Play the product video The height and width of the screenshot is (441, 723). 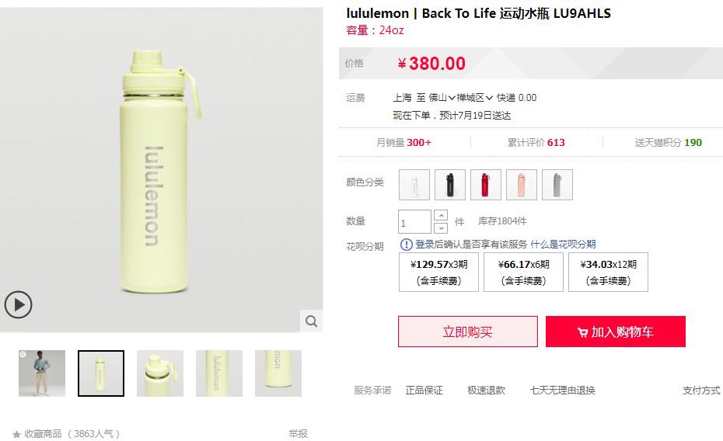(x=18, y=305)
